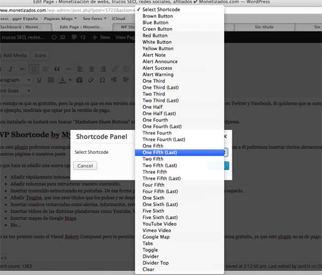Switch to Sin titulo browser tab
Image resolution: width=322 pixels, height=275 pixels.
click(x=264, y=27)
